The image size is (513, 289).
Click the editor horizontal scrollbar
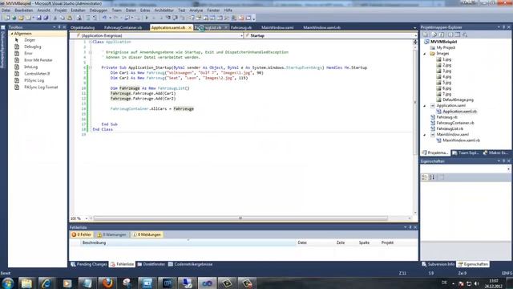pyautogui.click(x=240, y=218)
